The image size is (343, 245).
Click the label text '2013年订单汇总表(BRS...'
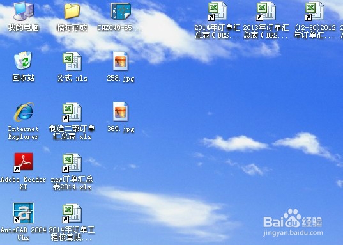266,31
